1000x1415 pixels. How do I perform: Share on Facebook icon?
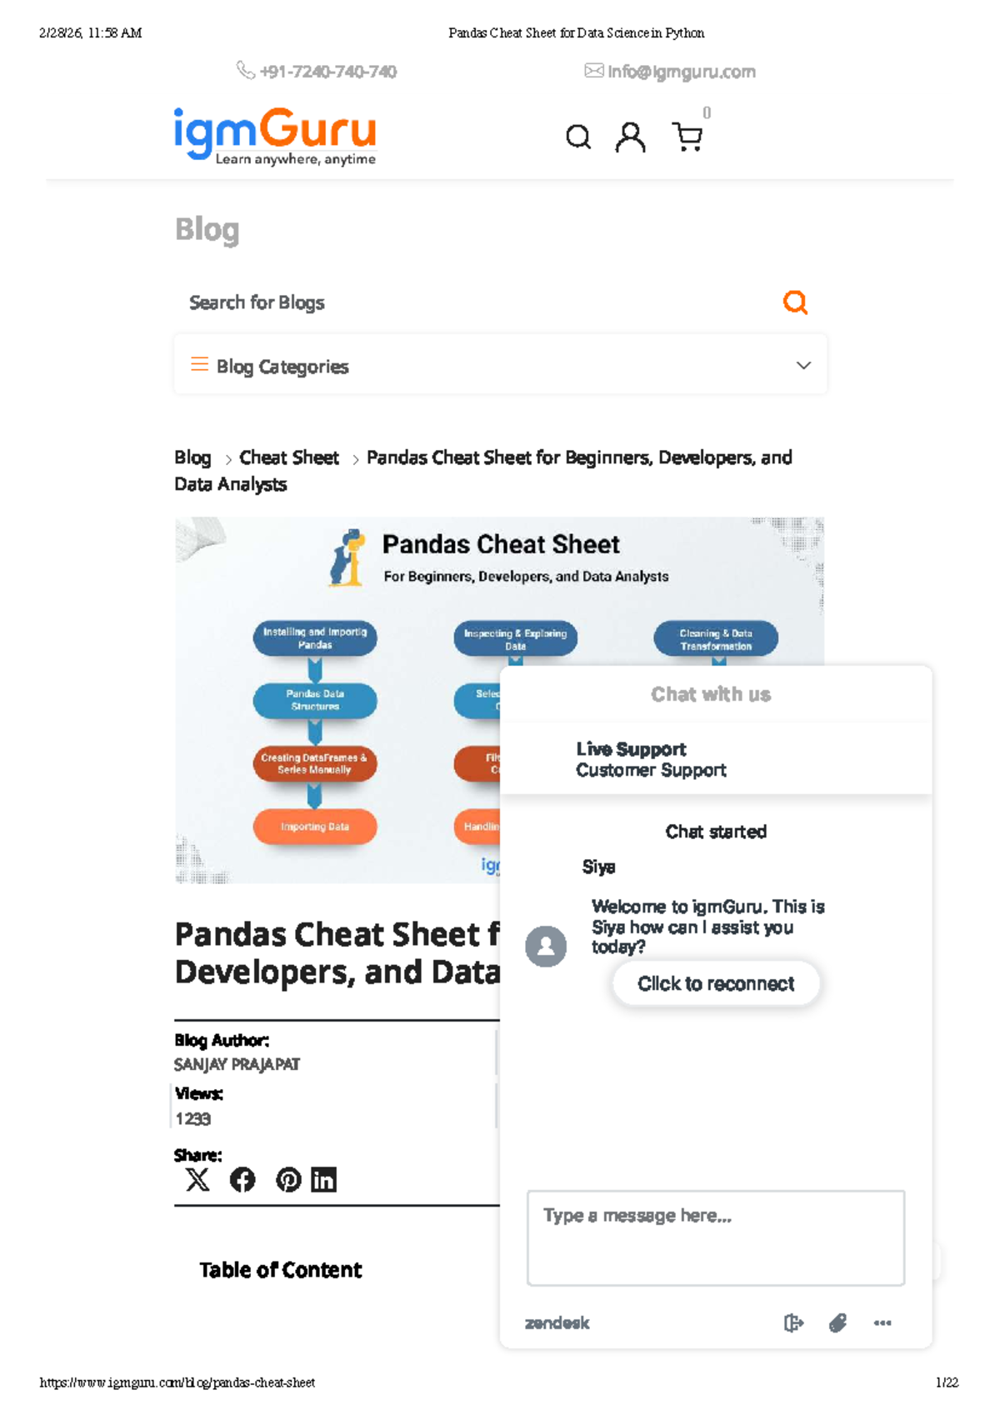click(242, 1180)
